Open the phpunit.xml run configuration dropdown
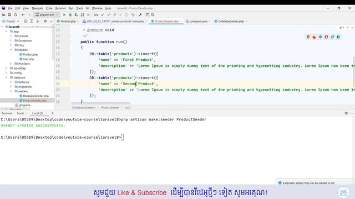 47,15
